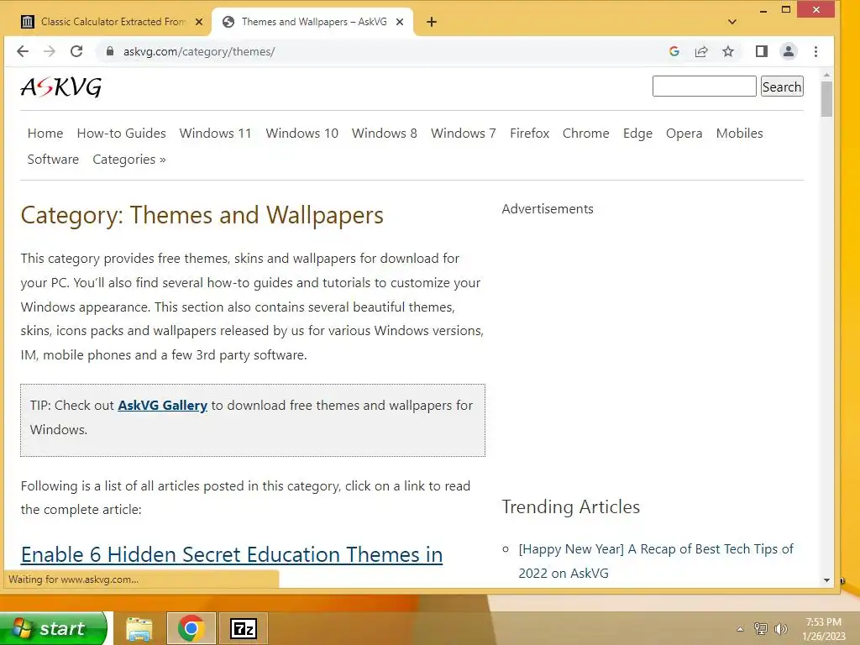
Task: Open a new tab
Action: click(x=432, y=22)
